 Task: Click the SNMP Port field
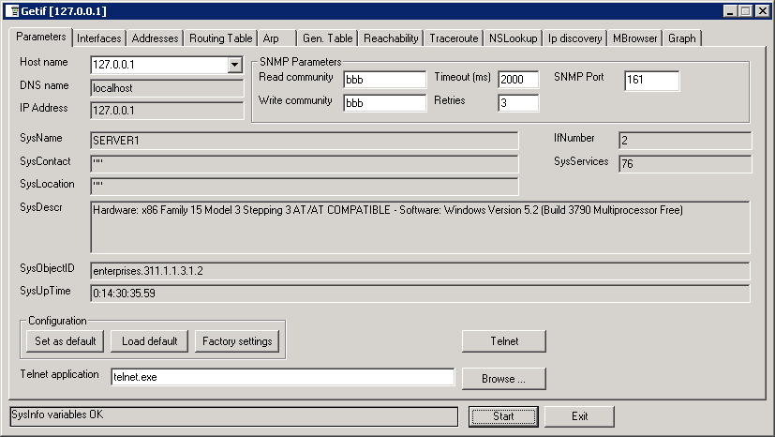pos(651,81)
